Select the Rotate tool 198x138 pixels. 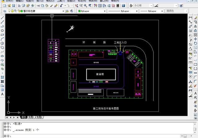[196, 43]
